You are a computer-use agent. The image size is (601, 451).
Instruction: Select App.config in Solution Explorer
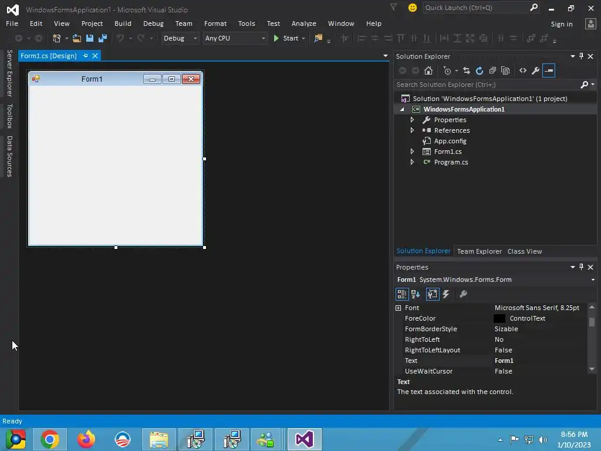pos(450,141)
